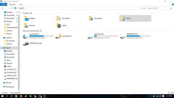Open taskbar search magnifier
This screenshot has height=98, width=174.
(x=7, y=96)
